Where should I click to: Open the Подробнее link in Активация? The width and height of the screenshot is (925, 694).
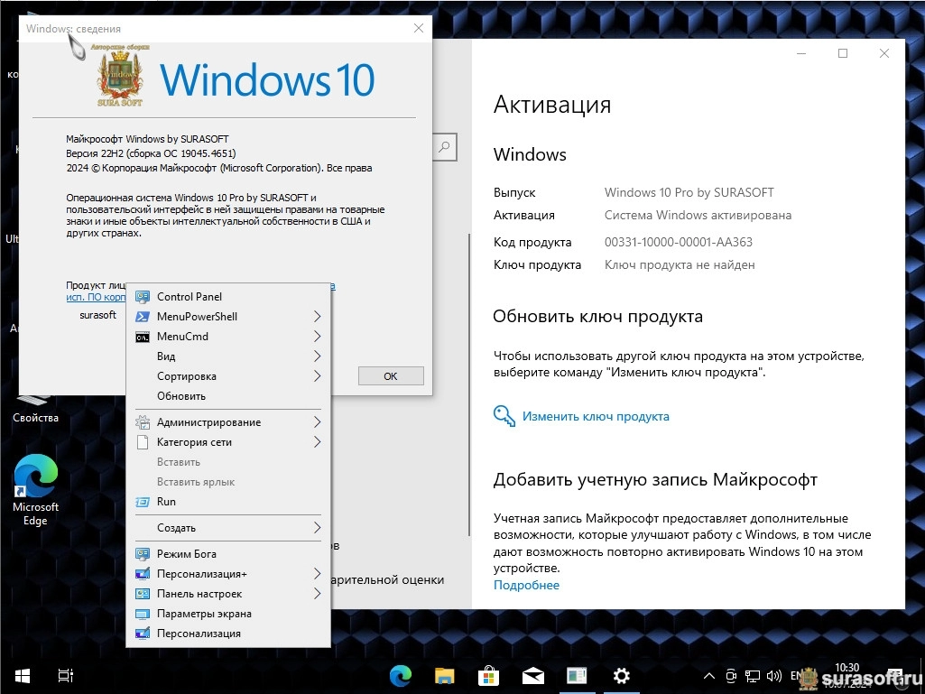pos(526,586)
